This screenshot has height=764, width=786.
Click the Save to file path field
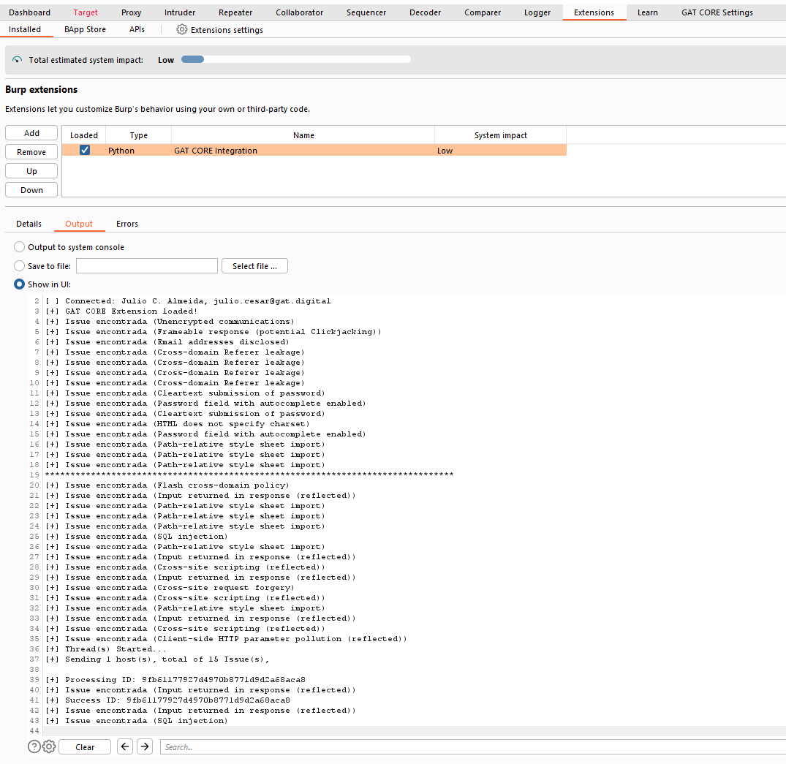pyautogui.click(x=147, y=265)
